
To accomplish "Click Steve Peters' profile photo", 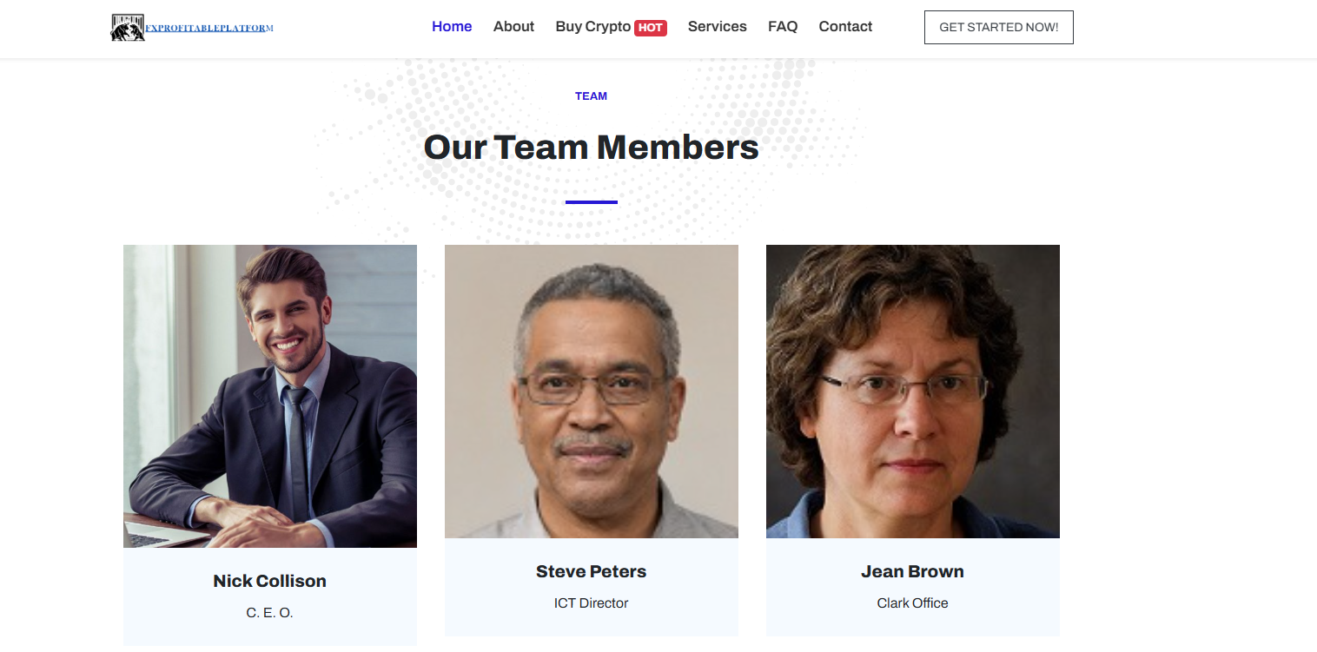I will tap(592, 392).
